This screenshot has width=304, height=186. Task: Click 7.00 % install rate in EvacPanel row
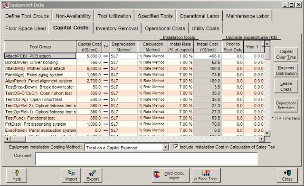180,130
